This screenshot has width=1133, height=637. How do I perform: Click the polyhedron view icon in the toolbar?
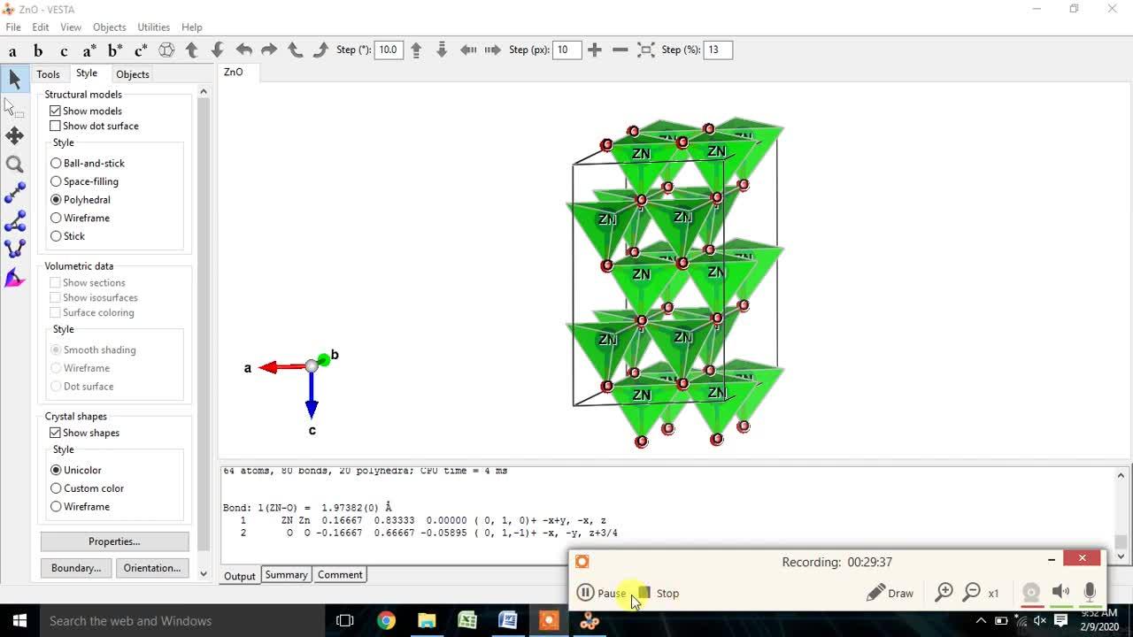coord(166,50)
